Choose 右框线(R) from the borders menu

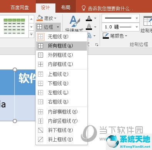tap(62, 102)
